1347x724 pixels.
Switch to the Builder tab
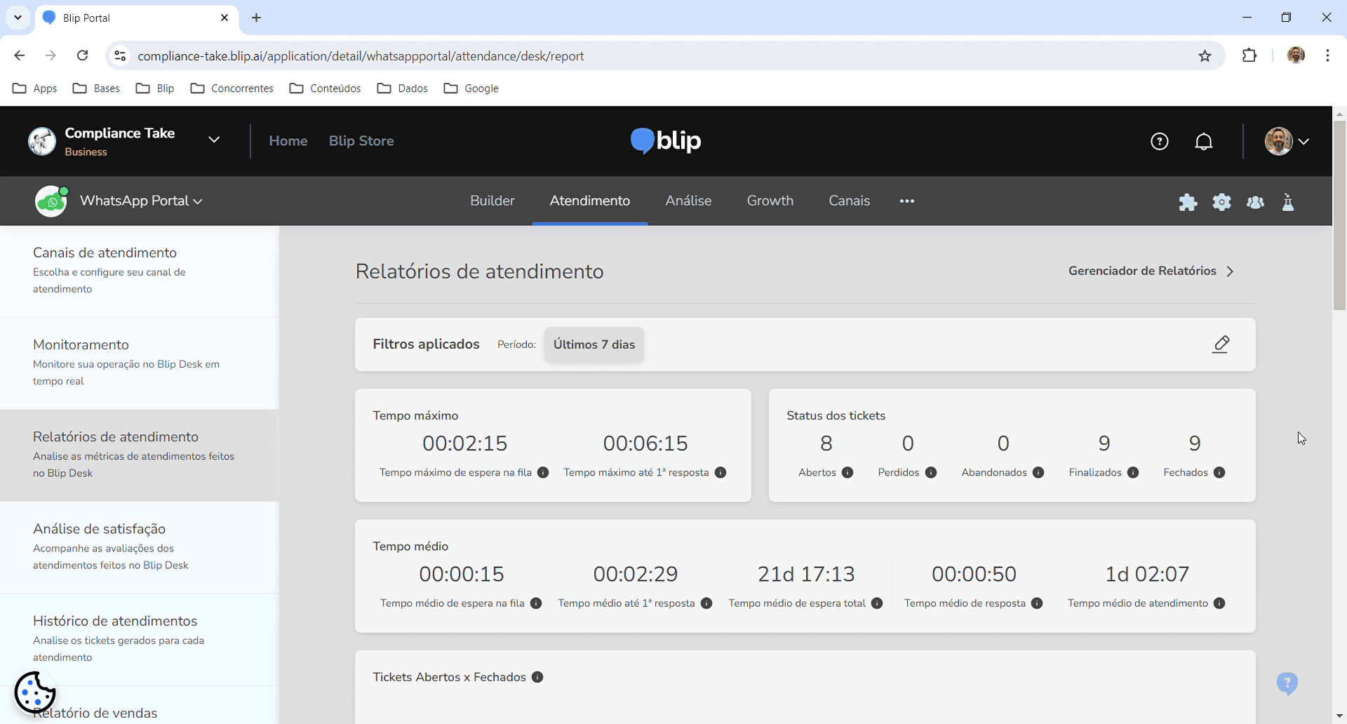point(492,201)
